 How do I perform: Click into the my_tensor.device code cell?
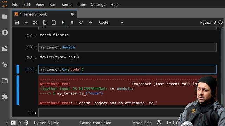[x=127, y=47]
